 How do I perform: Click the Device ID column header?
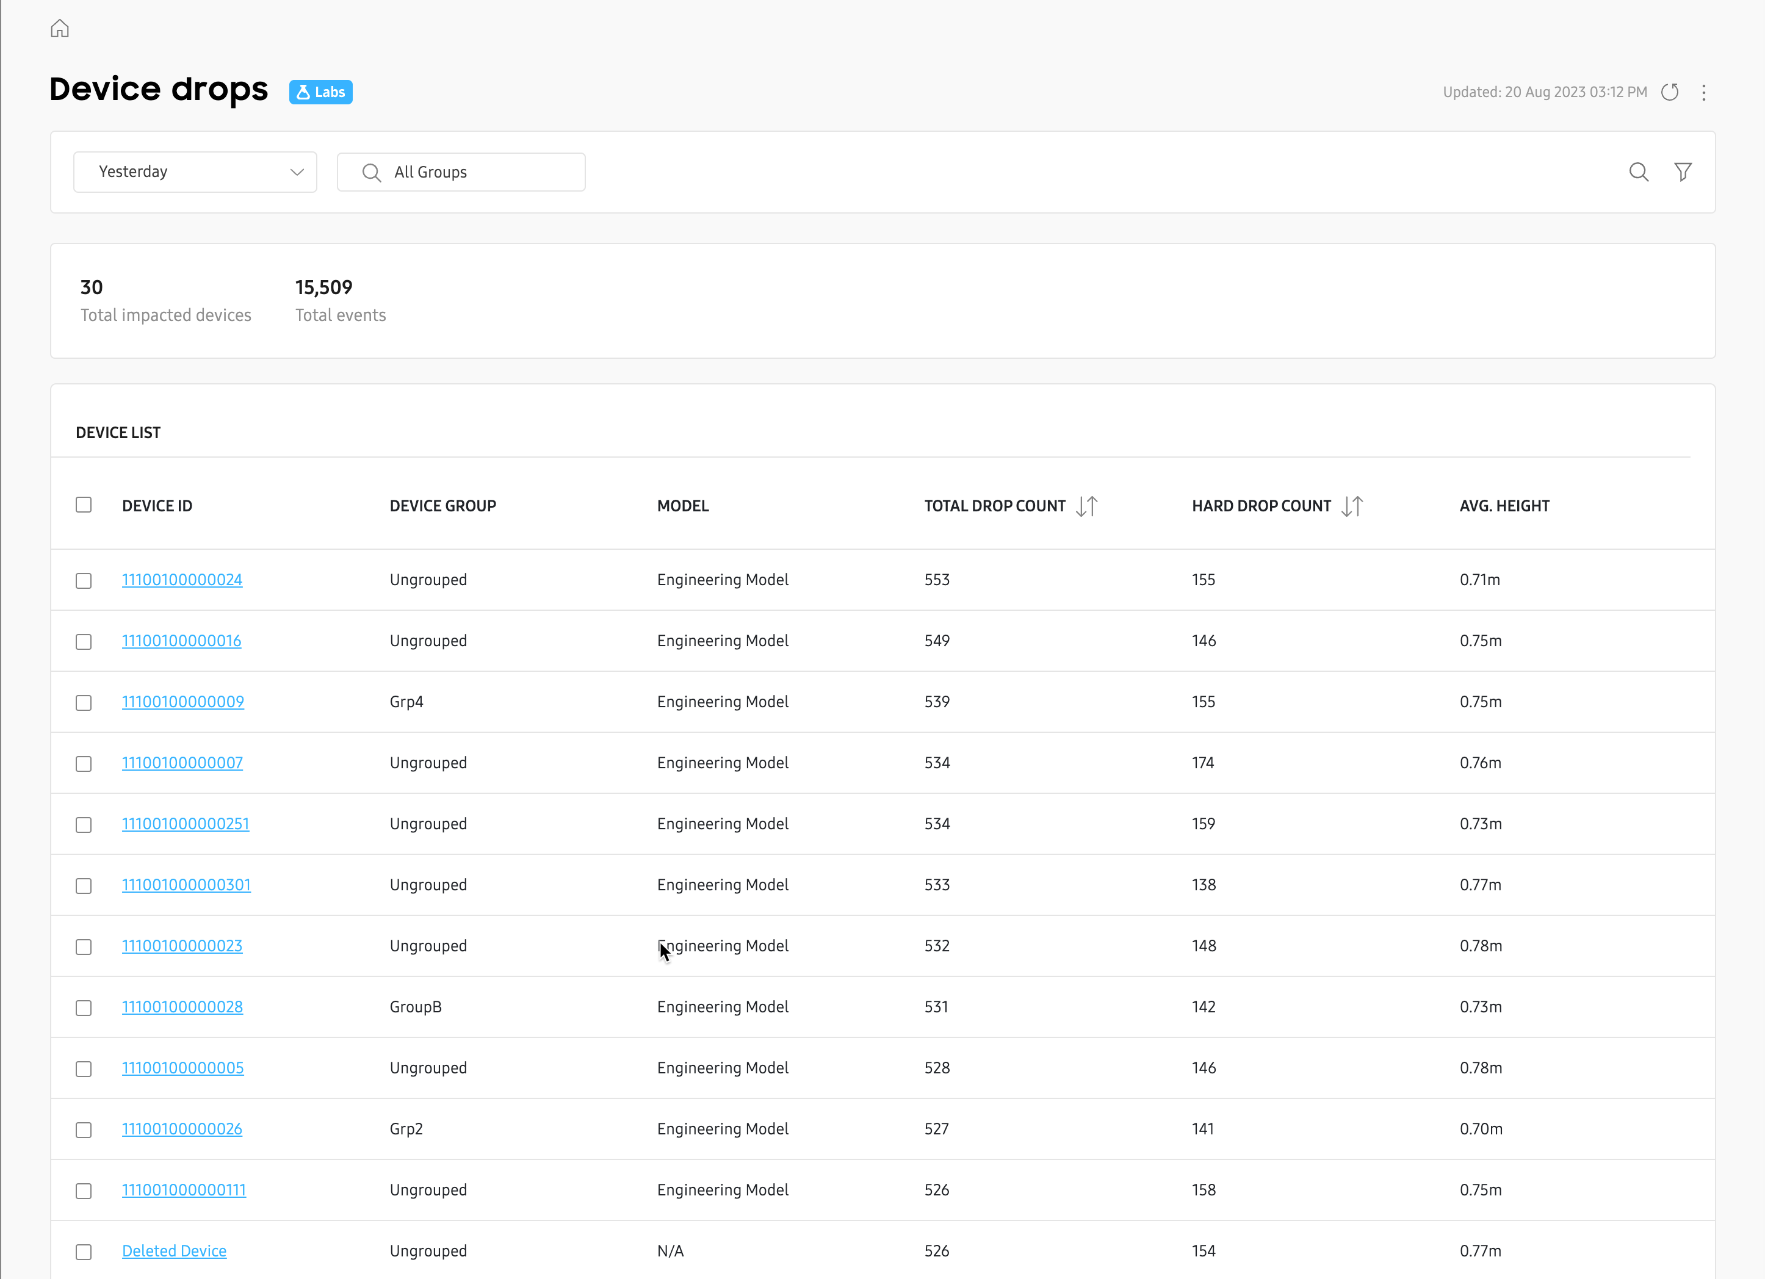157,506
